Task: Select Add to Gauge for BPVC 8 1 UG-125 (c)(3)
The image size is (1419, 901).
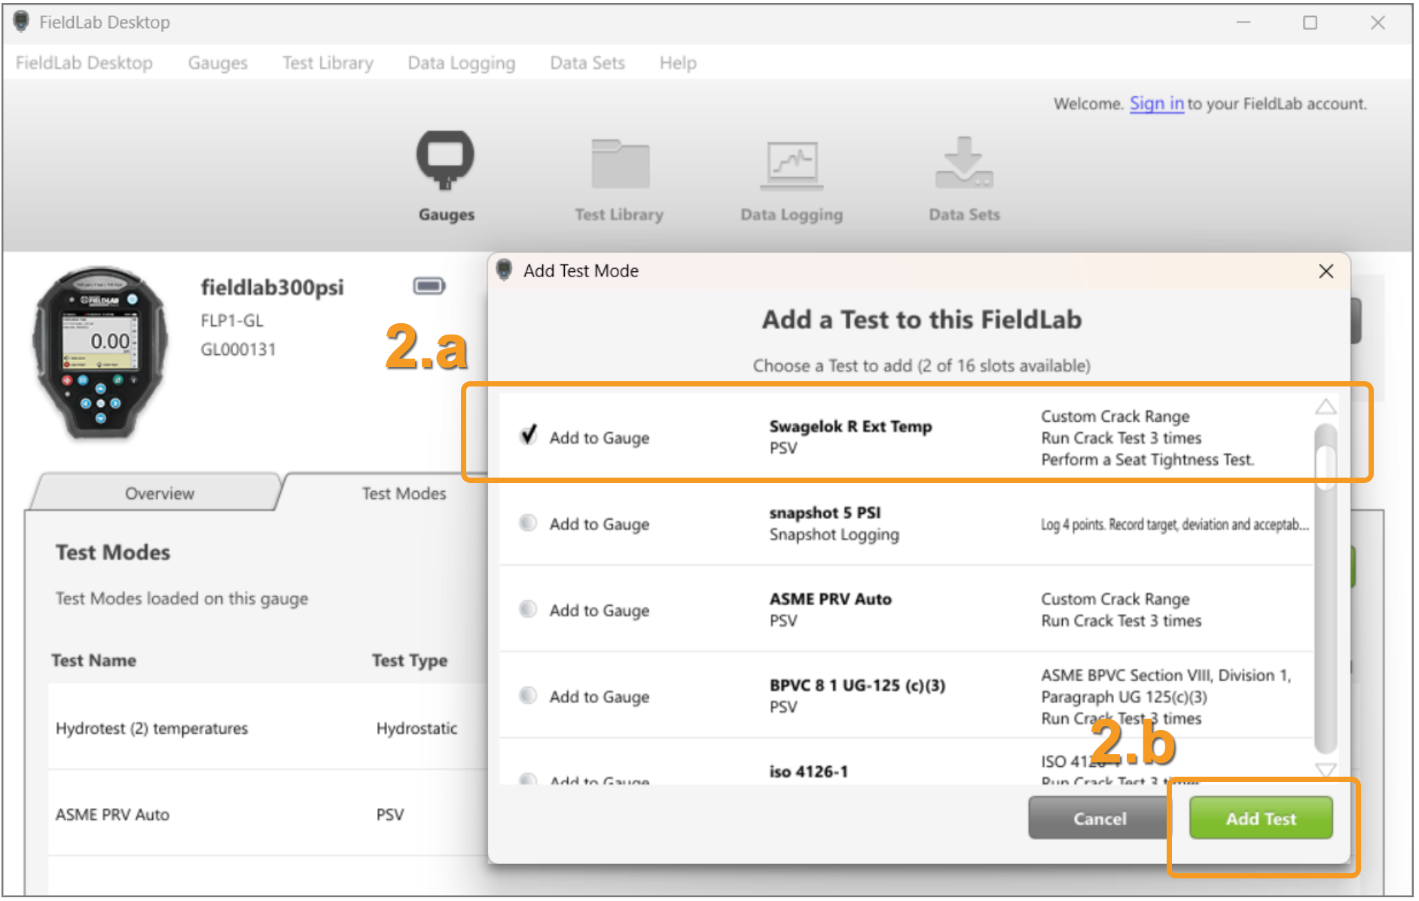Action: click(x=528, y=695)
